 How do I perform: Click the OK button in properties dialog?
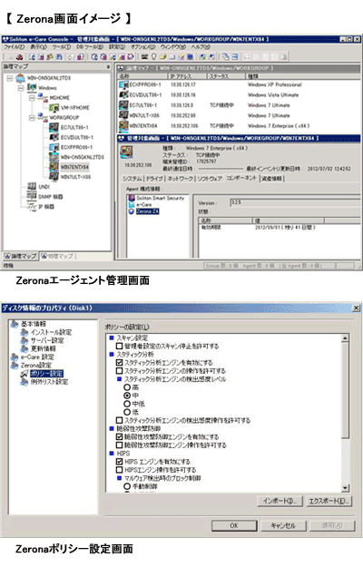coord(234,525)
